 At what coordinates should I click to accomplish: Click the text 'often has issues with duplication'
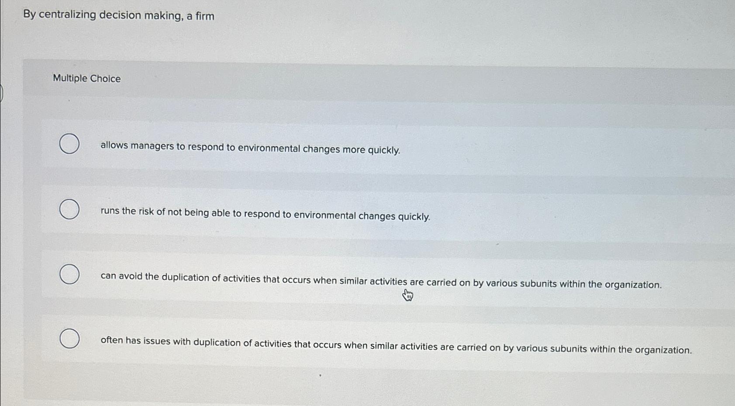pyautogui.click(x=395, y=344)
